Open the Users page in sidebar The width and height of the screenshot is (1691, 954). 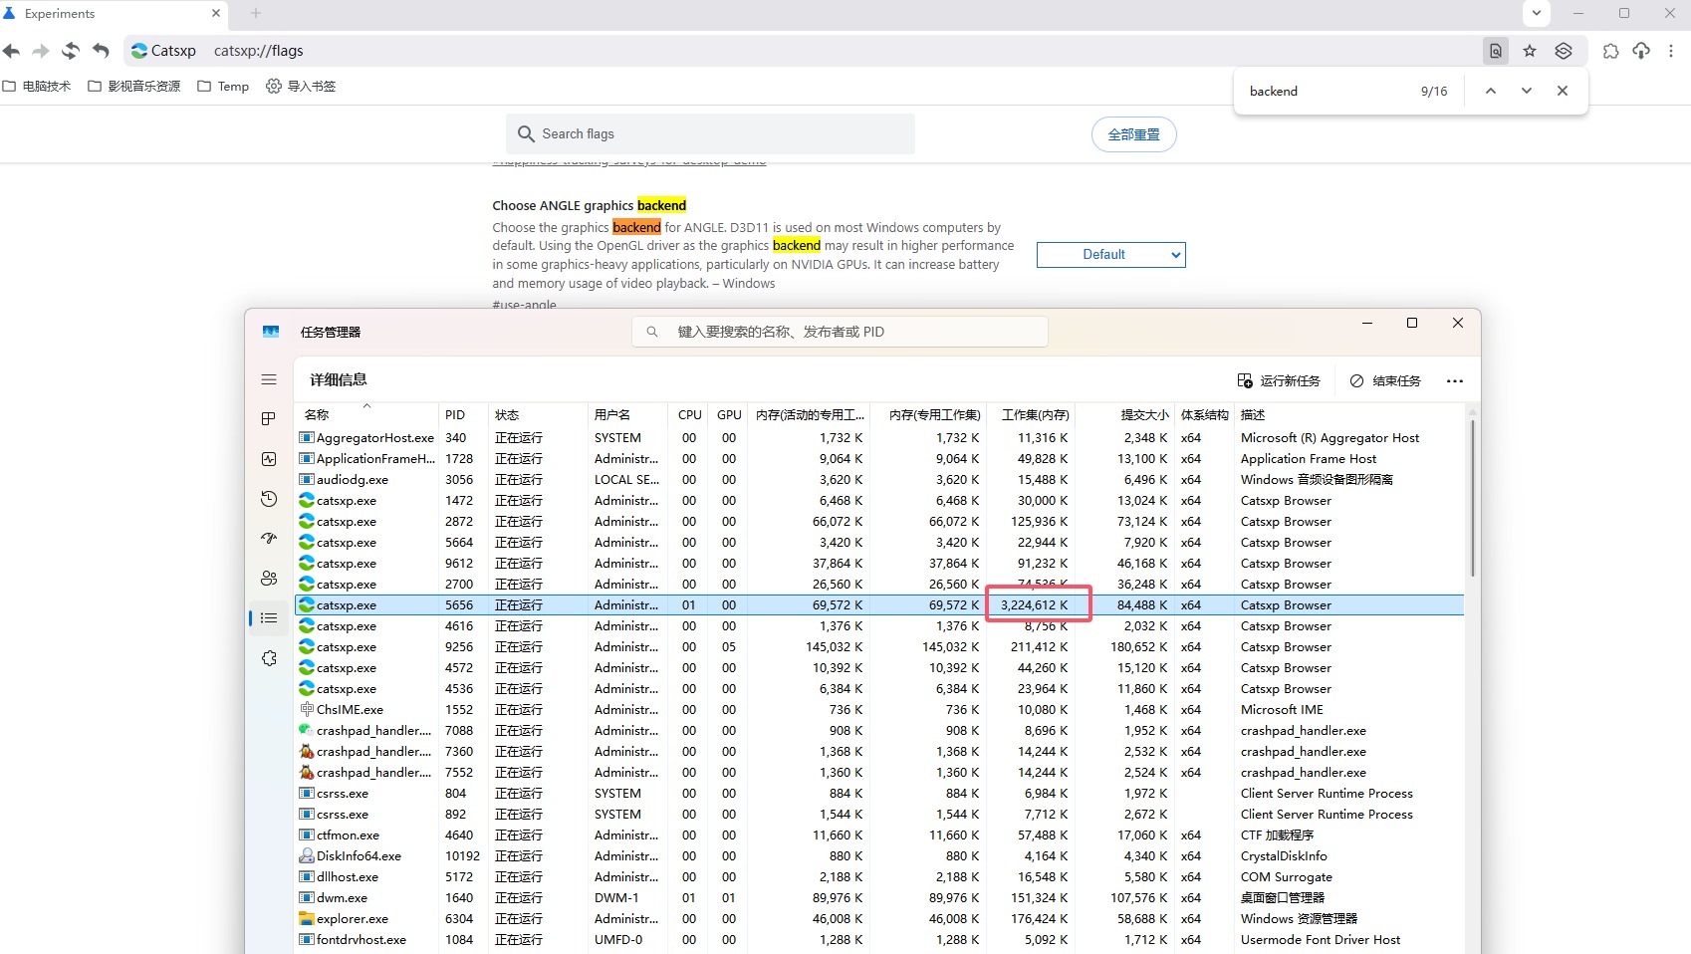pos(269,579)
